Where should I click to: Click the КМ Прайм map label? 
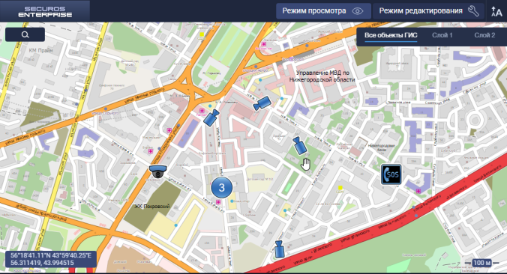point(40,50)
